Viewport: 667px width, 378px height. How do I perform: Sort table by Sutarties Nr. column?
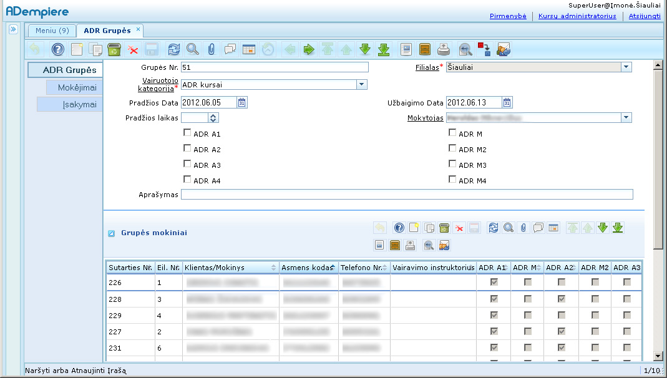(x=130, y=268)
